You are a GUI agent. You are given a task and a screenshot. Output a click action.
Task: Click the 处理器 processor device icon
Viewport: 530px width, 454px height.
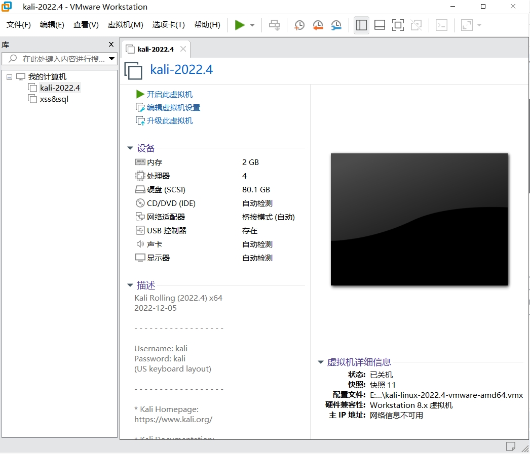point(140,176)
